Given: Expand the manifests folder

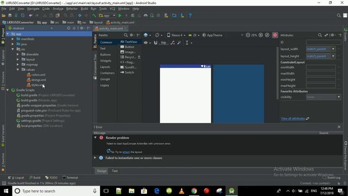Looking at the screenshot, I should coord(13,39).
